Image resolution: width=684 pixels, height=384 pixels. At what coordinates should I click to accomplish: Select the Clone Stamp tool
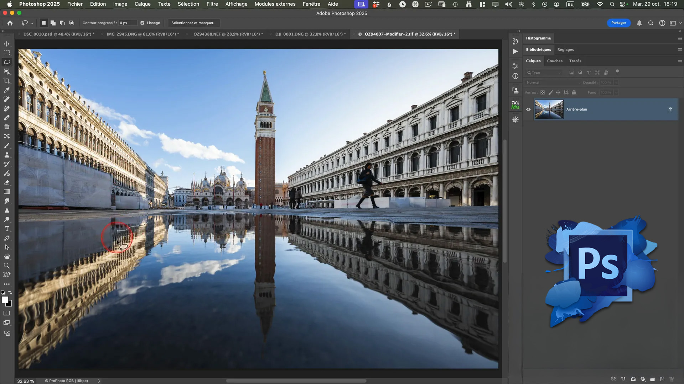[x=7, y=155]
